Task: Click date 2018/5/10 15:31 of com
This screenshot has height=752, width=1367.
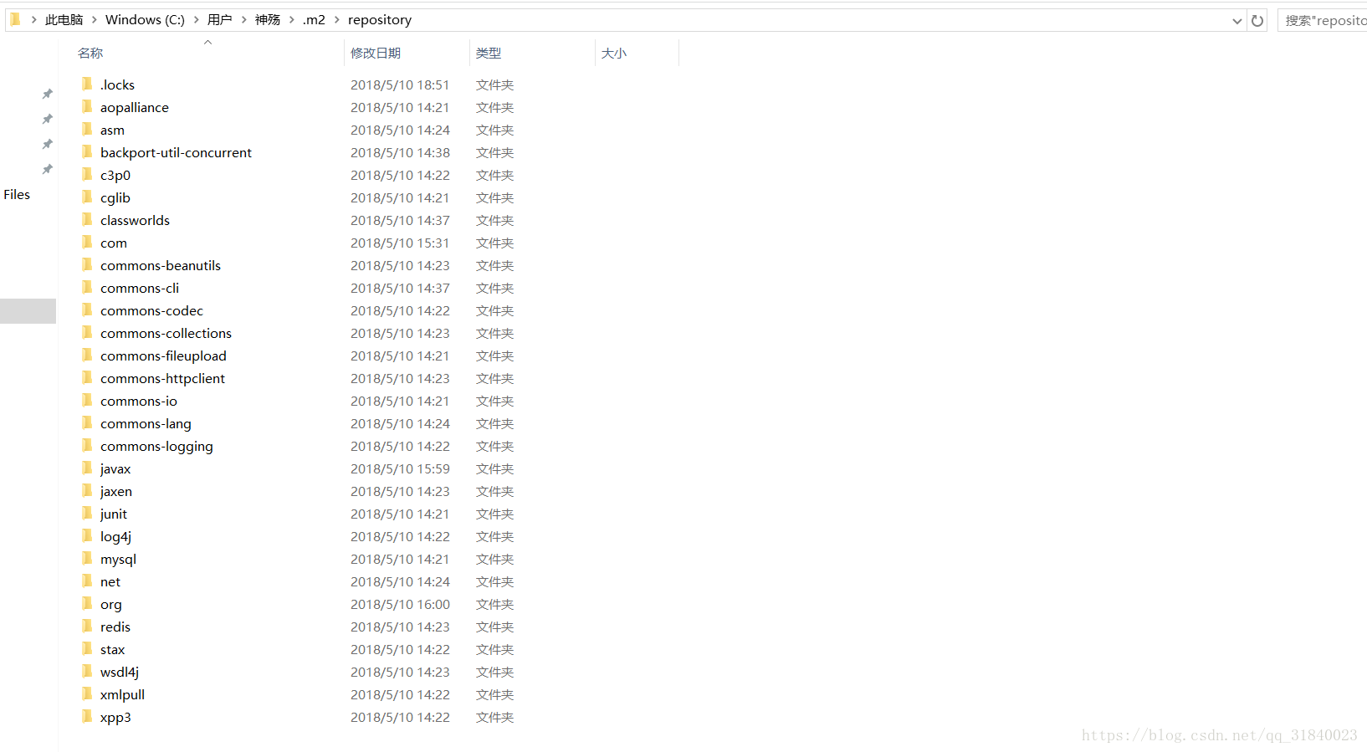Action: [400, 243]
